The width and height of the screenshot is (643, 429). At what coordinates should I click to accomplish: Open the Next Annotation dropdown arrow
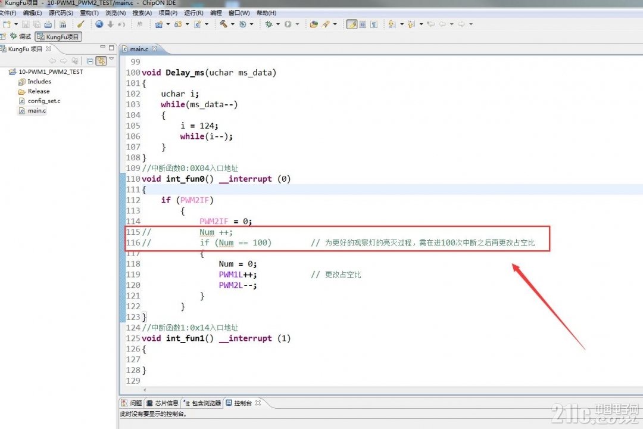401,24
